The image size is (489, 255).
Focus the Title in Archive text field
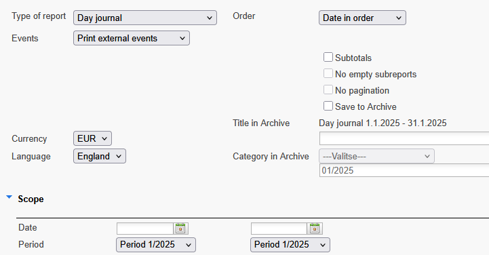click(x=404, y=138)
